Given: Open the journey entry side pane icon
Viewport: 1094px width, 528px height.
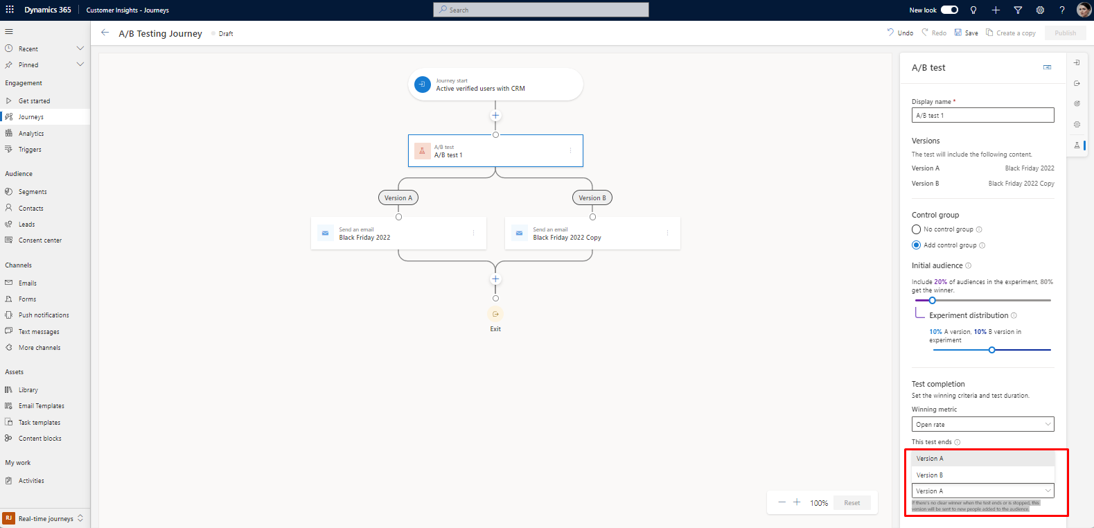Looking at the screenshot, I should 1077,62.
